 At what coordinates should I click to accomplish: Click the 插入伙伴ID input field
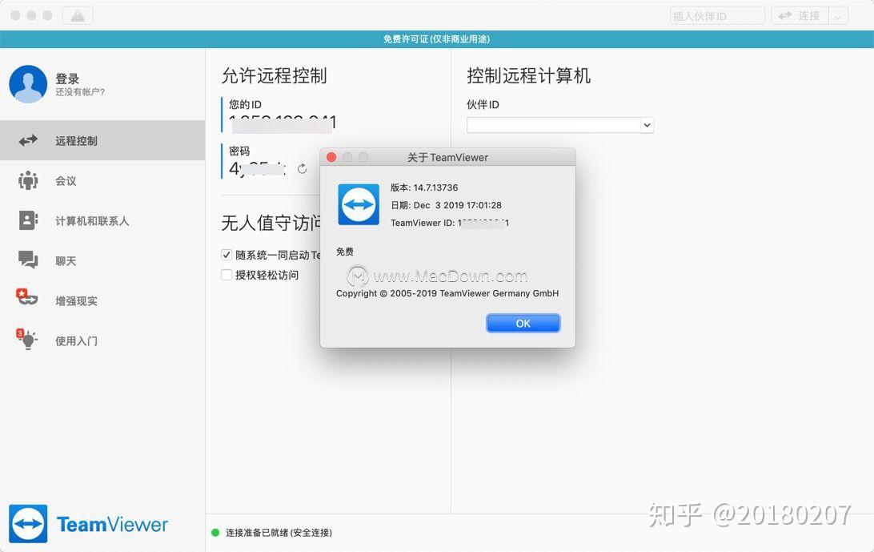(716, 14)
